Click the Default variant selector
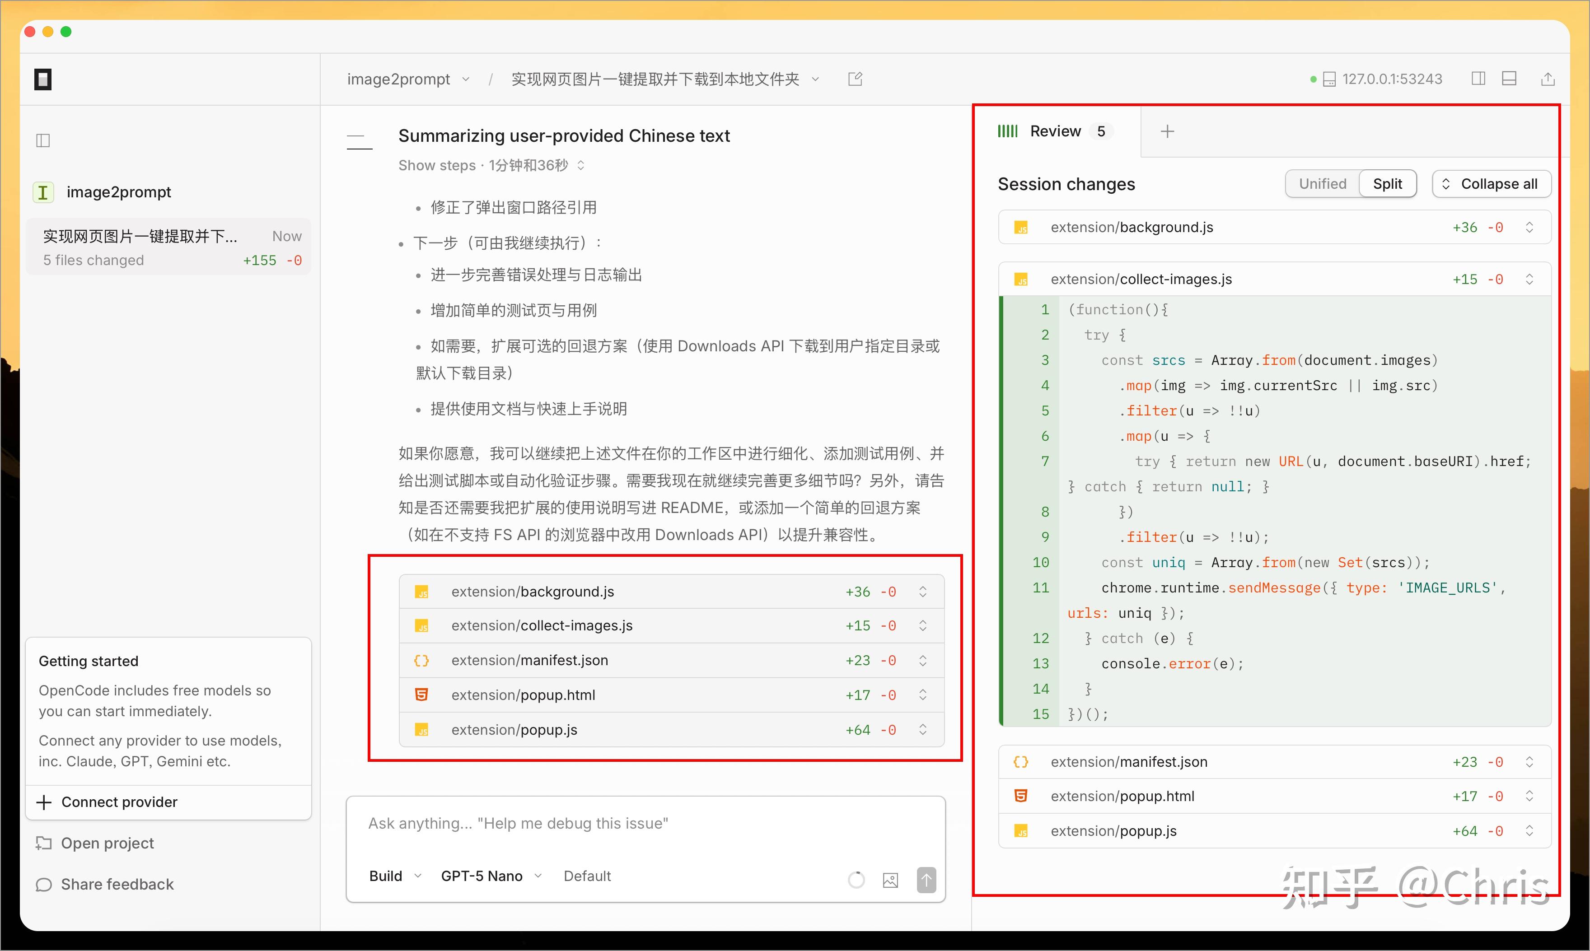The image size is (1590, 951). (587, 876)
